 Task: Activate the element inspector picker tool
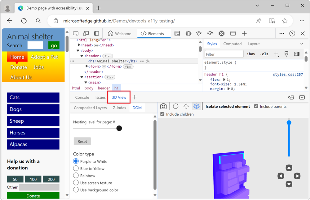(76, 33)
